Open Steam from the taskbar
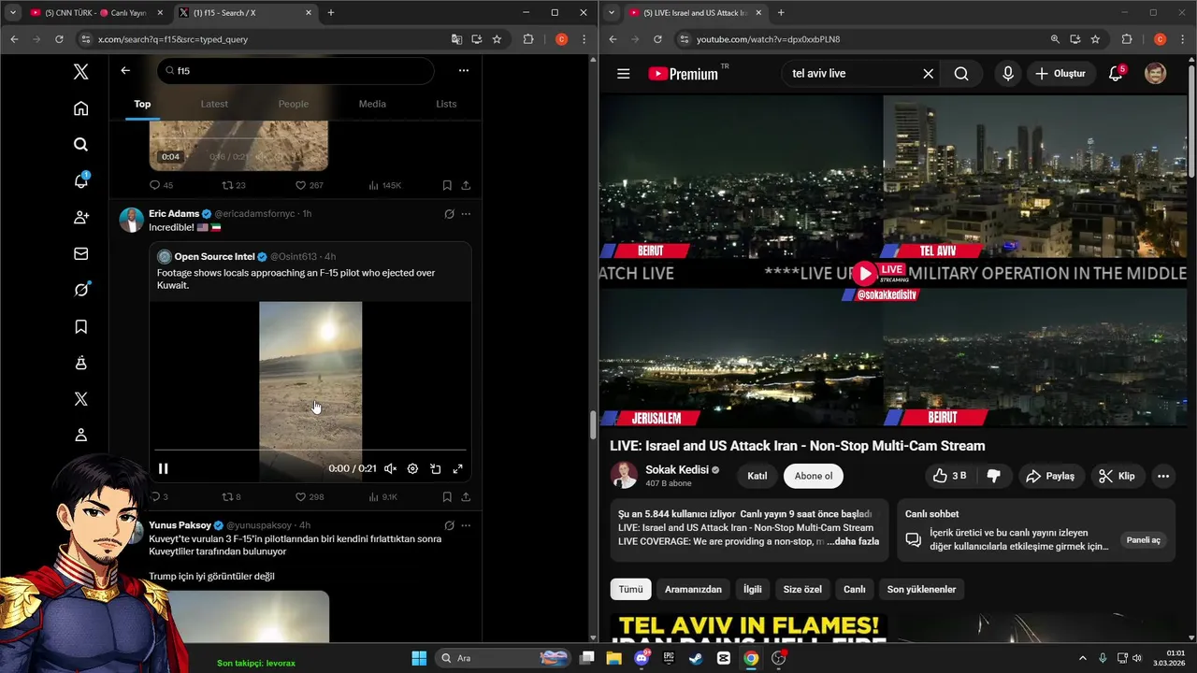This screenshot has height=673, width=1197. 696,658
